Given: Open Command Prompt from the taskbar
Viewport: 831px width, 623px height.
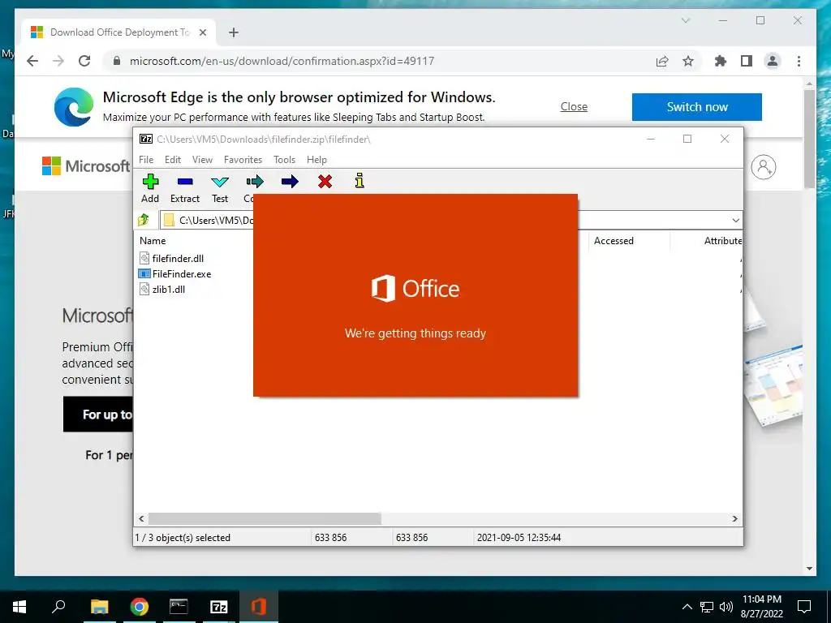Looking at the screenshot, I should (x=179, y=607).
